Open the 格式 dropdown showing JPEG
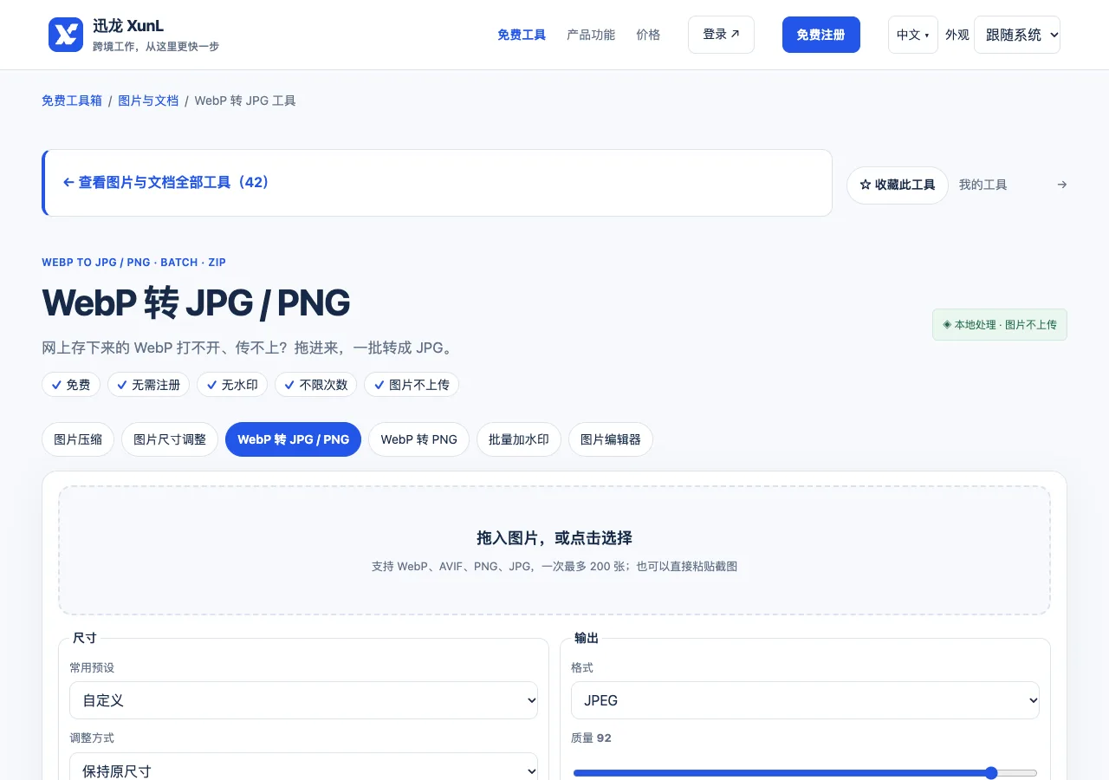 click(805, 700)
